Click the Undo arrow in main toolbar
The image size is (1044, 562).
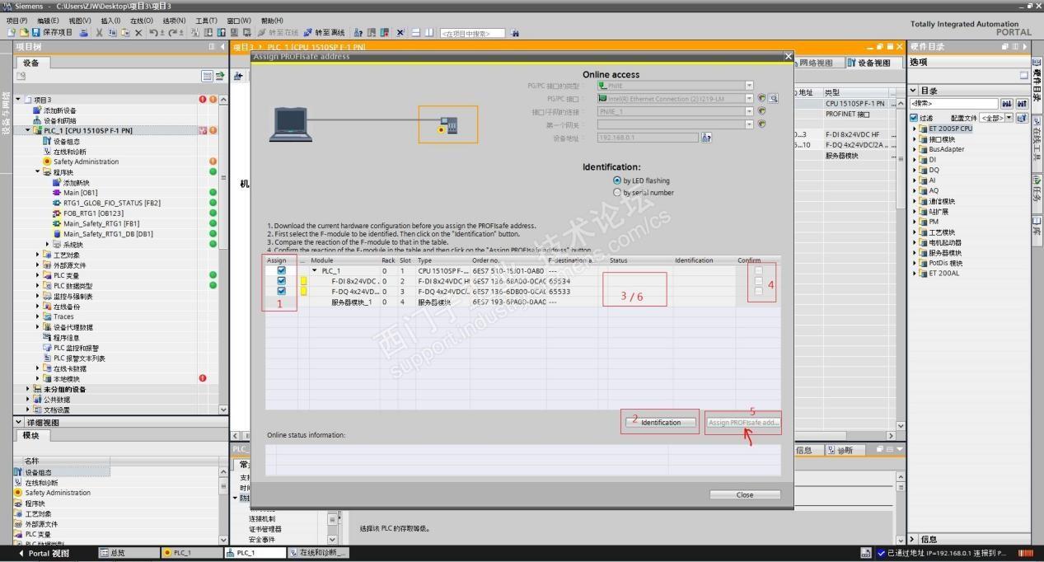(x=152, y=33)
